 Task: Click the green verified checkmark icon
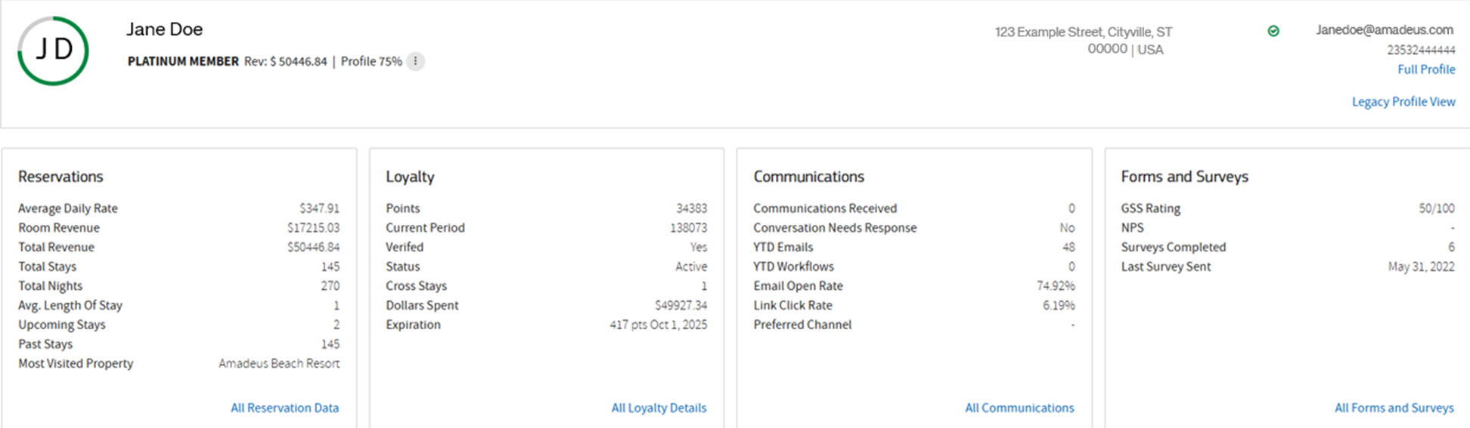pyautogui.click(x=1273, y=31)
